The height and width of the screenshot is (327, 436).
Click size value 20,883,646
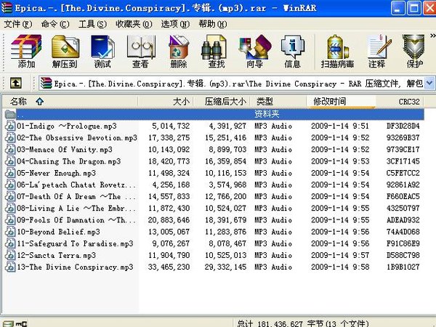click(x=169, y=220)
